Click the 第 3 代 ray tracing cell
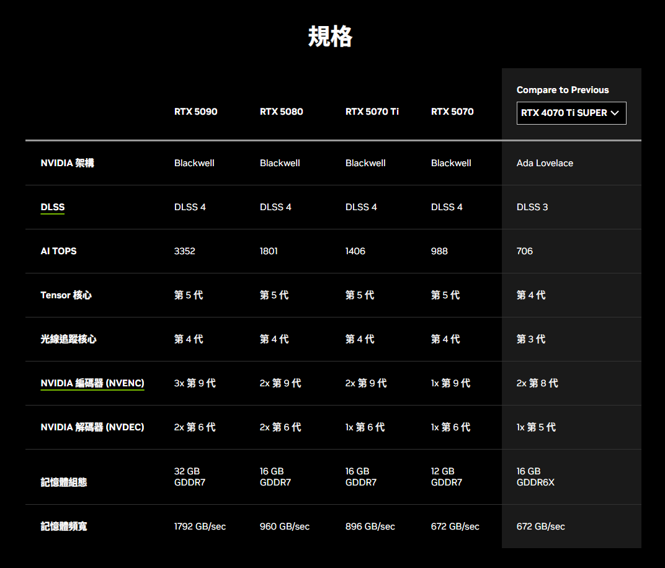 pos(531,339)
